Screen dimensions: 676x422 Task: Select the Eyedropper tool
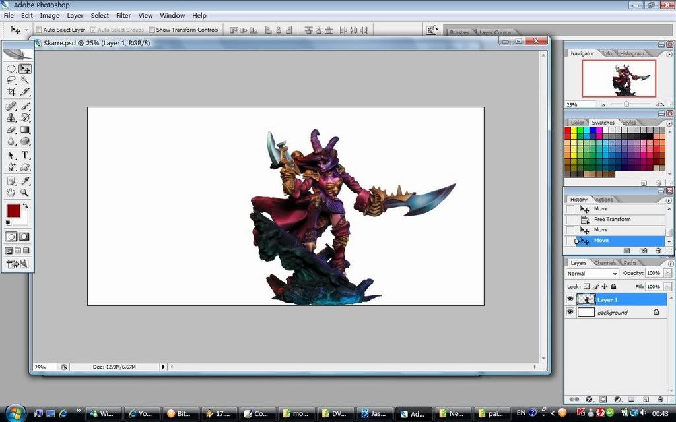(24, 181)
